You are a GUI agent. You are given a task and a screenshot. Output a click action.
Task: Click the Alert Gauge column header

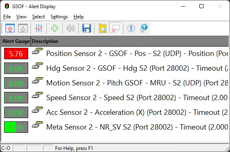coord(16,41)
